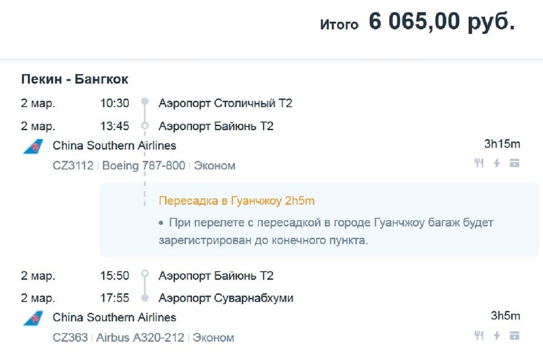The image size is (543, 353).
Task: Click the 17:55 arrival timeline dot
Action: 145,298
